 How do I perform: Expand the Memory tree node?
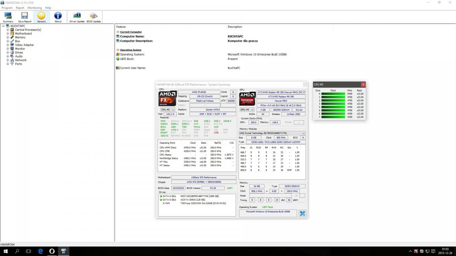pyautogui.click(x=8, y=37)
